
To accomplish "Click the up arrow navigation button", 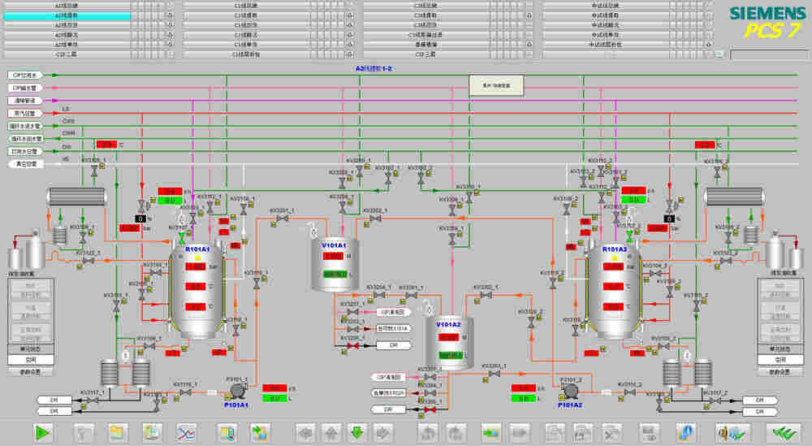I will tap(331, 431).
